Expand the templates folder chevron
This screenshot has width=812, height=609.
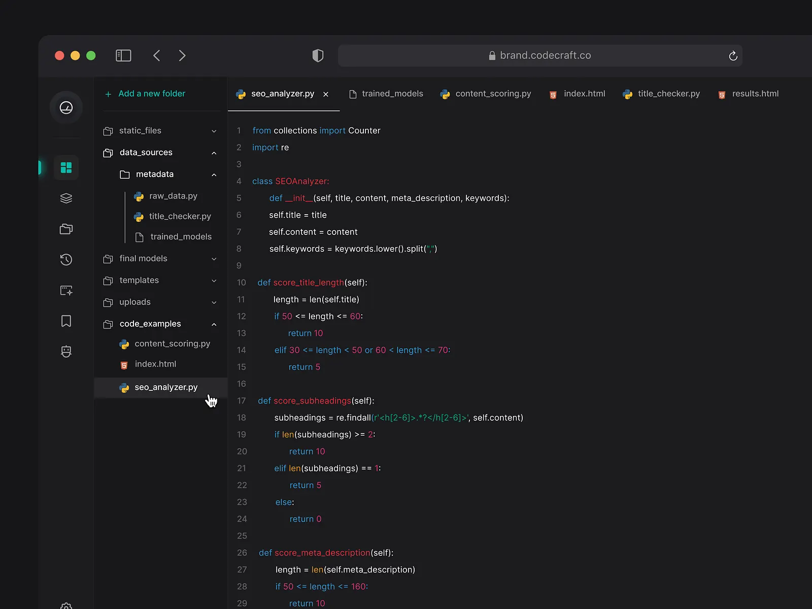coord(214,281)
